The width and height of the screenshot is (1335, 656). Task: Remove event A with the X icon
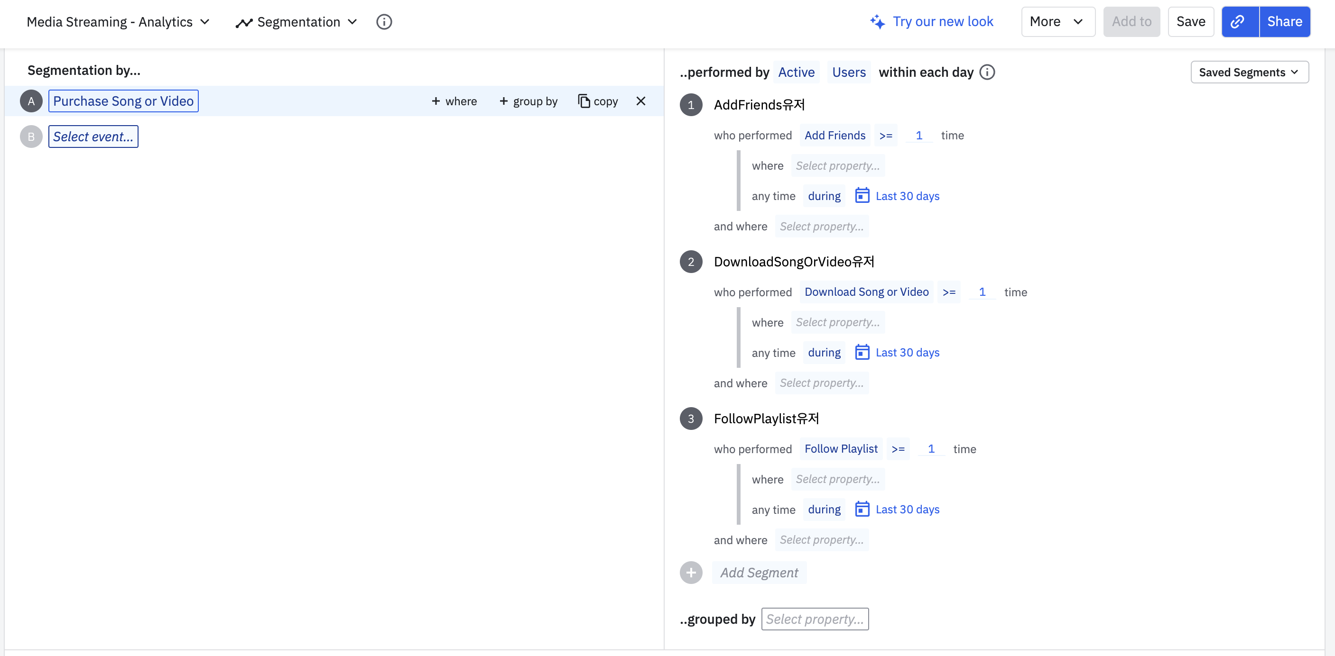[x=640, y=101]
